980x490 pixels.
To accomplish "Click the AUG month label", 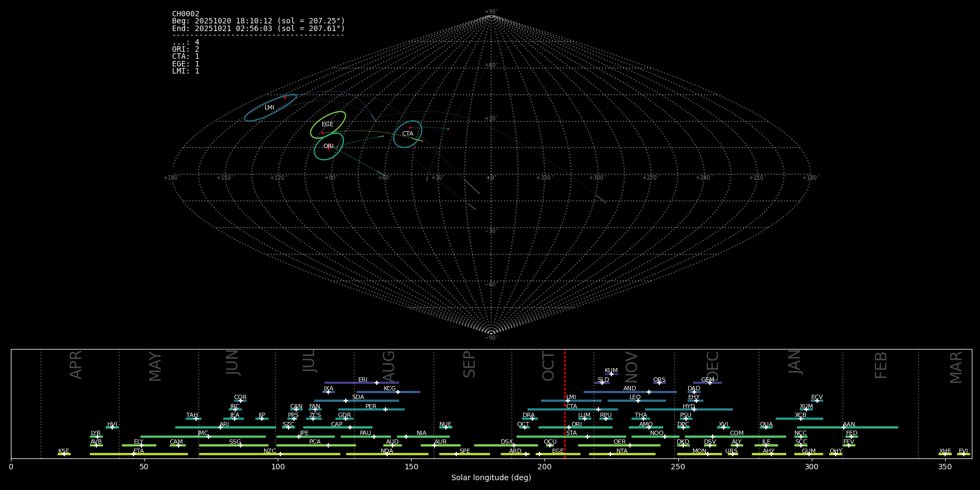I will click(389, 365).
